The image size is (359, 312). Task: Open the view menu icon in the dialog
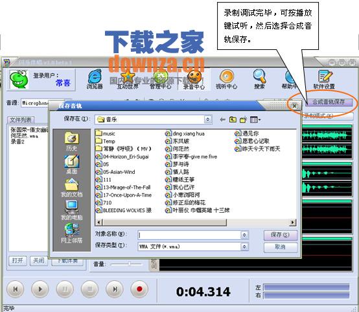[x=255, y=119]
